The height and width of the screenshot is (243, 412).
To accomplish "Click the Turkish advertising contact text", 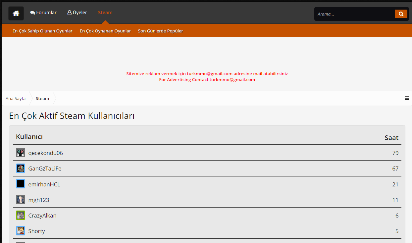I will pyautogui.click(x=207, y=73).
